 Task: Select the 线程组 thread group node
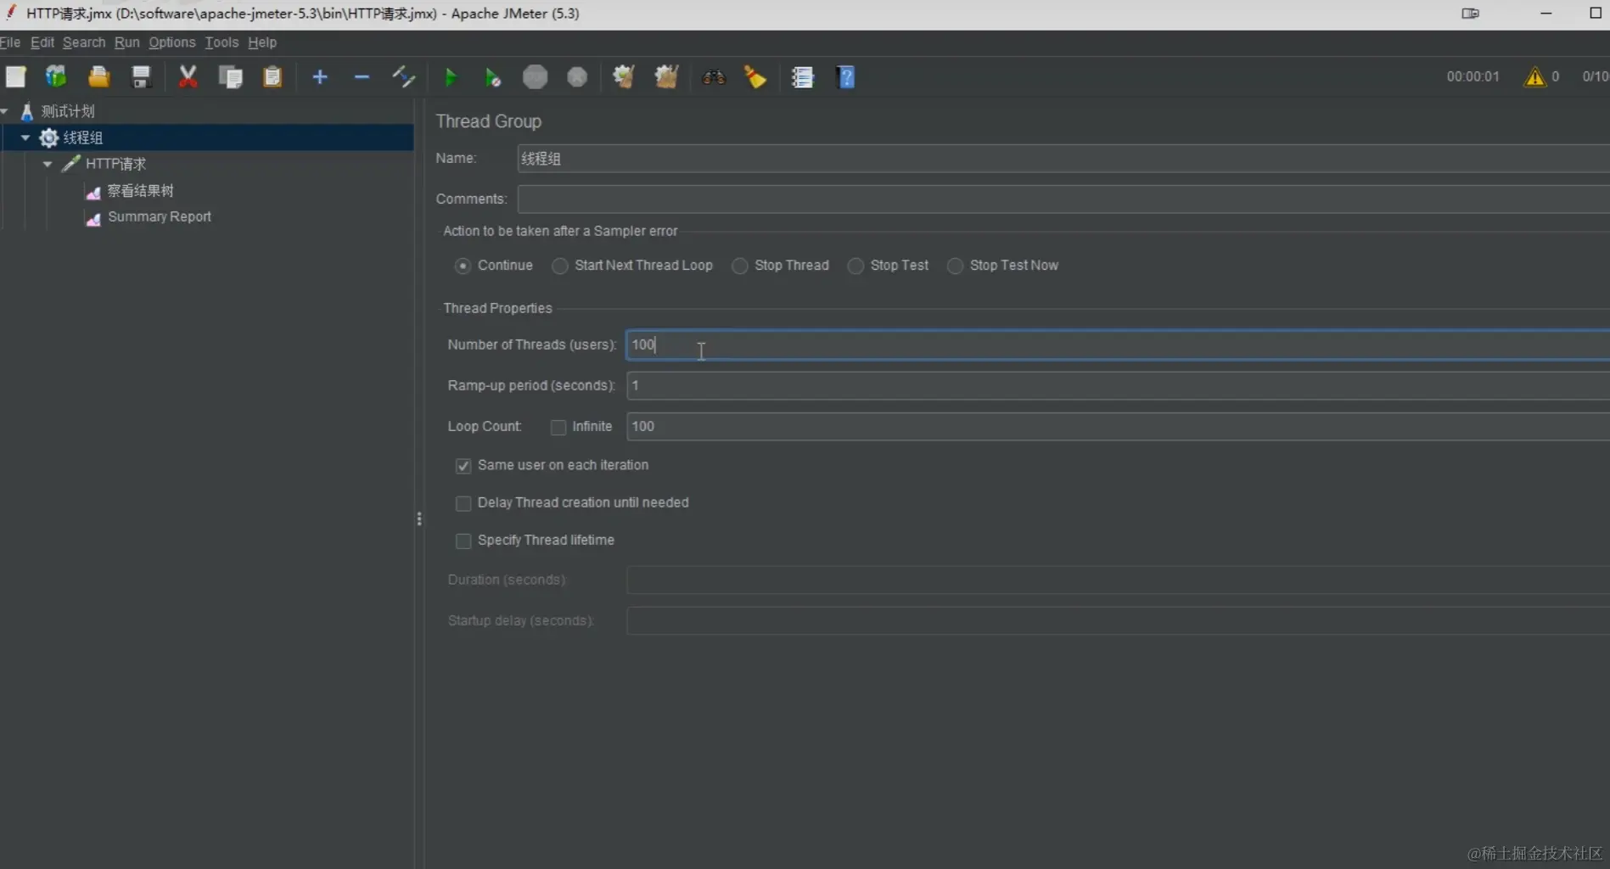pos(82,137)
